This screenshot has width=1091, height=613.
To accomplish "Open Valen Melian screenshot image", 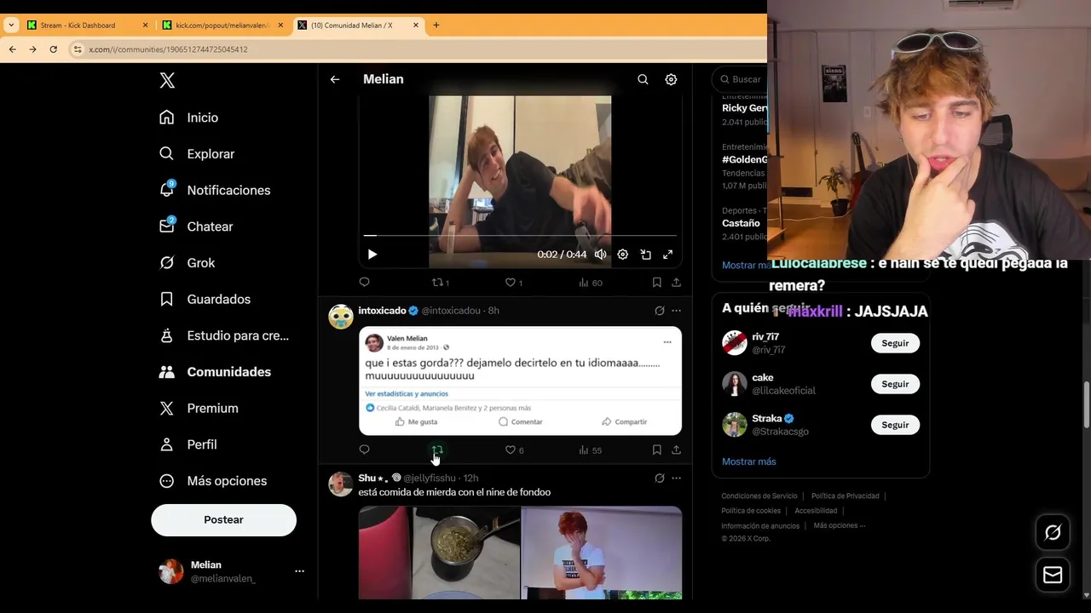I will (x=520, y=381).
